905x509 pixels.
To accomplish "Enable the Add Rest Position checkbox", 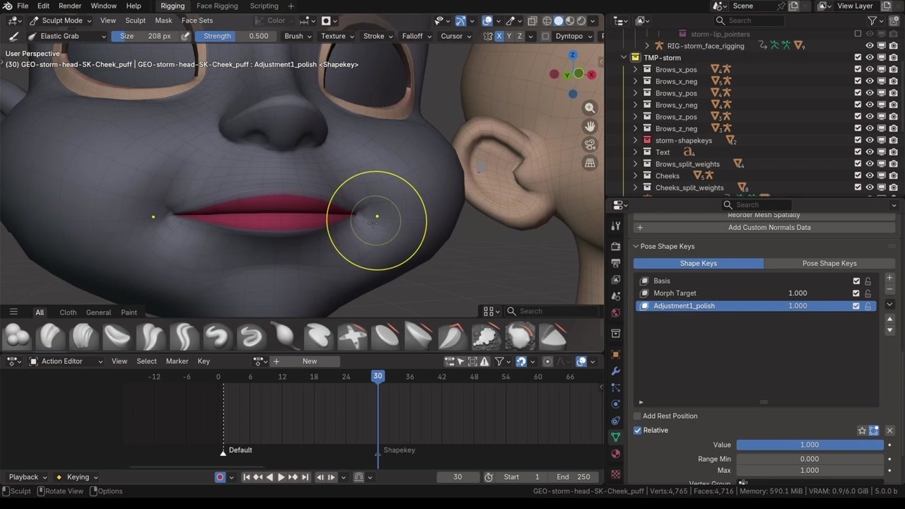I will click(x=638, y=416).
